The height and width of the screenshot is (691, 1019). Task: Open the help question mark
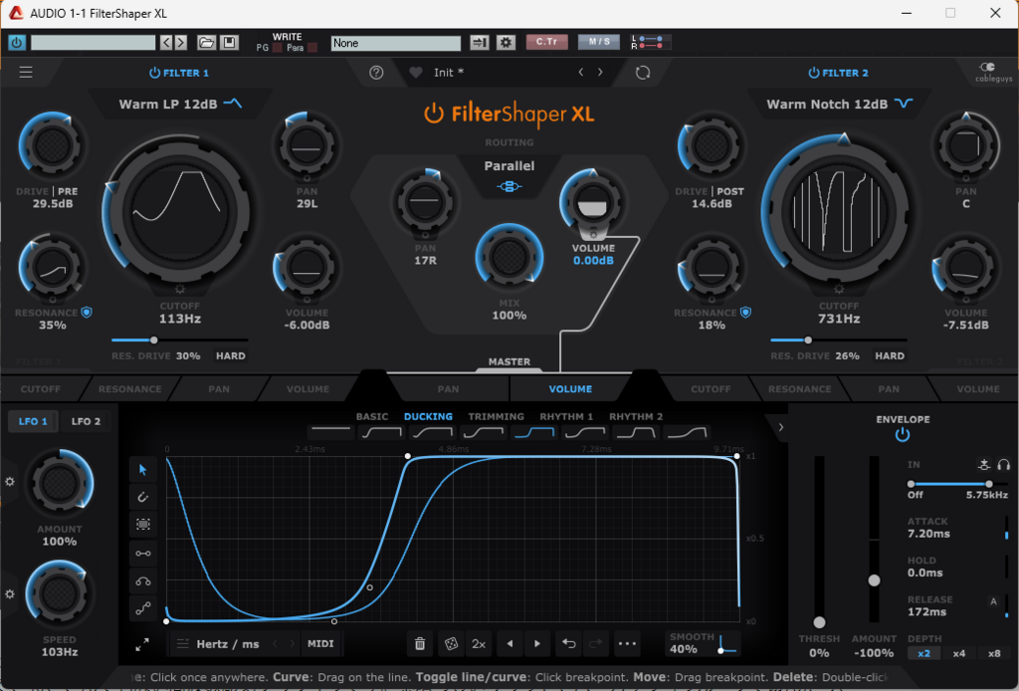click(x=376, y=73)
